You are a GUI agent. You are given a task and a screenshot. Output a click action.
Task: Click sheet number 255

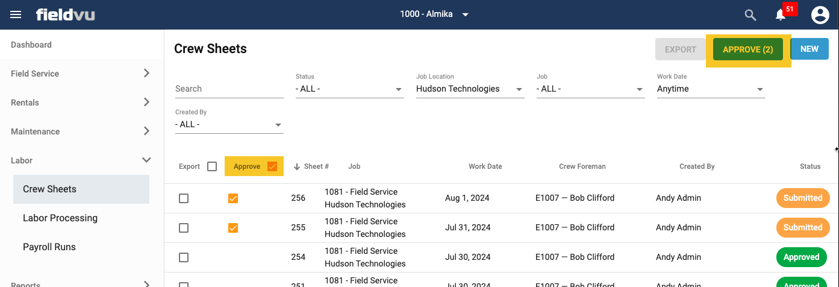(298, 227)
